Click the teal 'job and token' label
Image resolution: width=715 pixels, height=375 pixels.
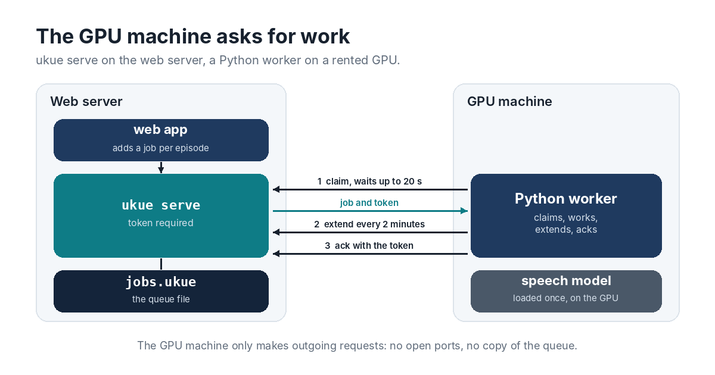pos(369,203)
